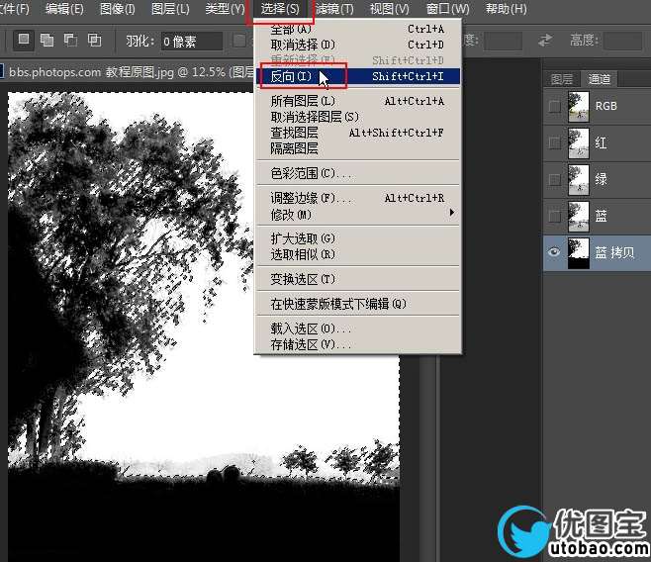Switch to the 图层 layers tab

click(561, 79)
